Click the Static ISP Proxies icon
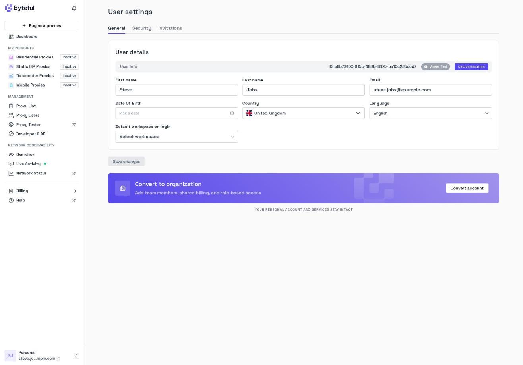 (x=11, y=66)
